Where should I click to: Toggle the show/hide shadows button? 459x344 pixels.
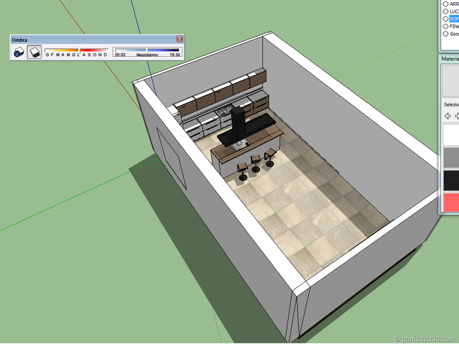click(35, 52)
